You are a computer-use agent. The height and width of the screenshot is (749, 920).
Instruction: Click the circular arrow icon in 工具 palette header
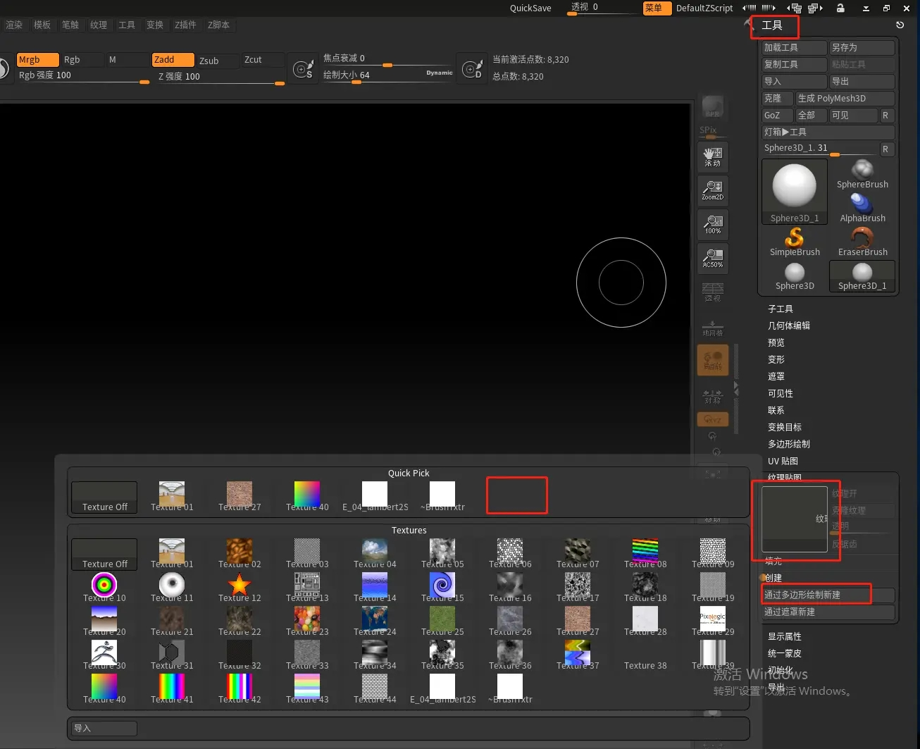tap(900, 25)
